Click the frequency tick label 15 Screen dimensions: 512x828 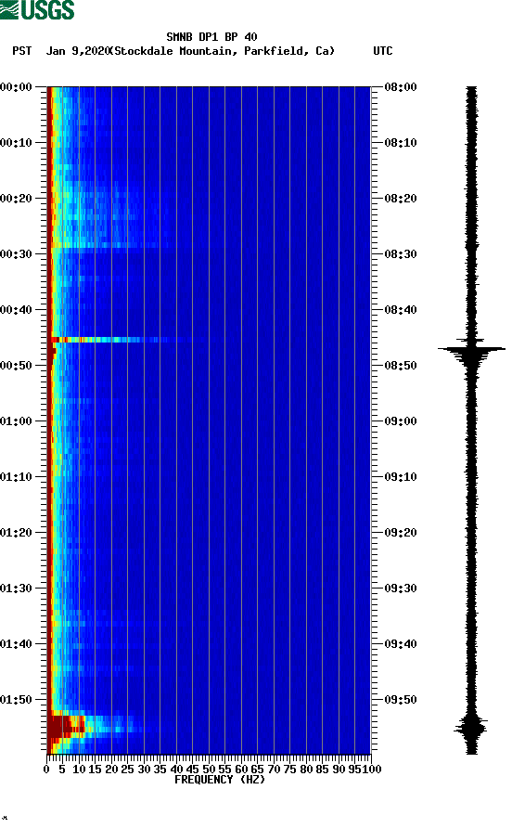click(x=95, y=770)
